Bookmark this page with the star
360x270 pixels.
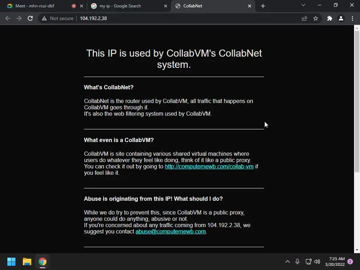pyautogui.click(x=316, y=18)
